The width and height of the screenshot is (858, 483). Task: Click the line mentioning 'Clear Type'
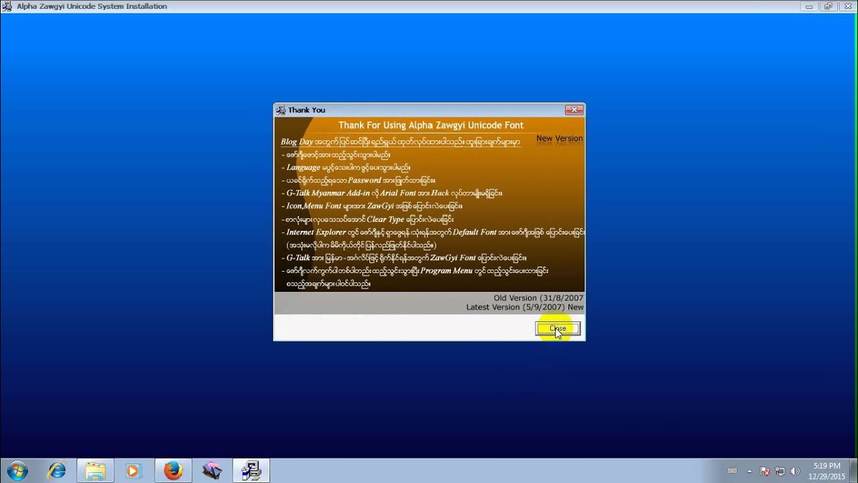[x=367, y=219]
